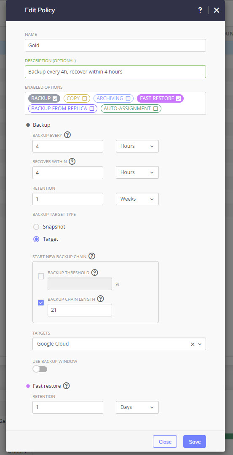233x455 pixels.
Task: Click the Recover Within value field
Action: [x=68, y=172]
